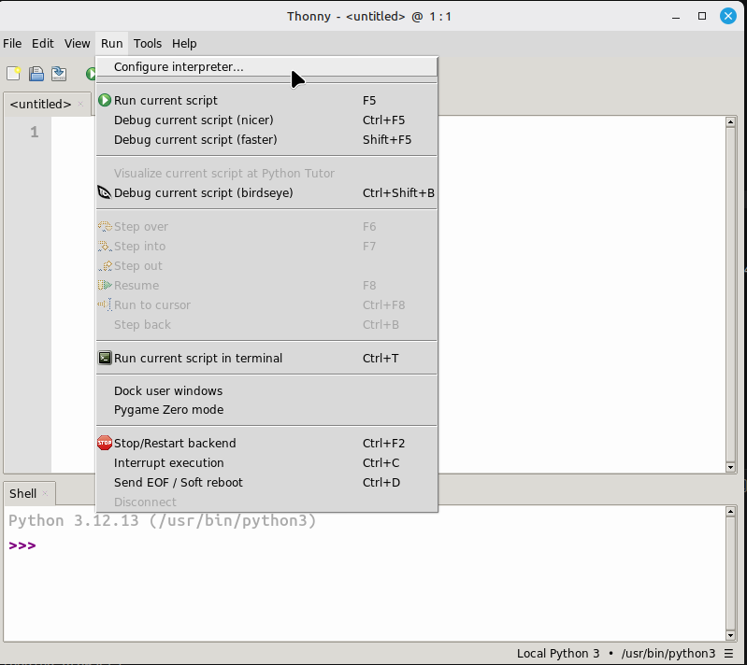
Task: Open the status bar hamburger menu icon
Action: pos(729,654)
